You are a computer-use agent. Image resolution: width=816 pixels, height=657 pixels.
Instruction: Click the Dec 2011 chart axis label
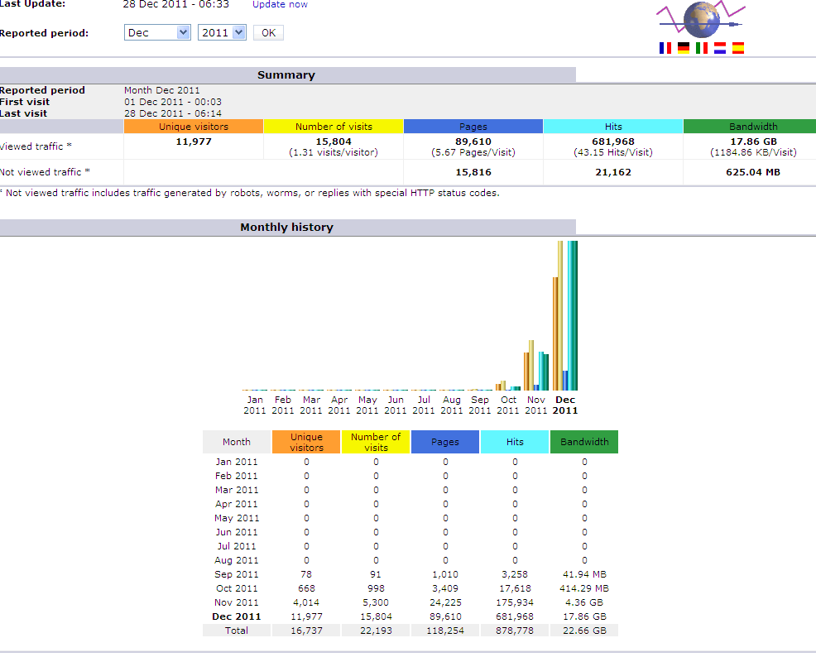[565, 405]
